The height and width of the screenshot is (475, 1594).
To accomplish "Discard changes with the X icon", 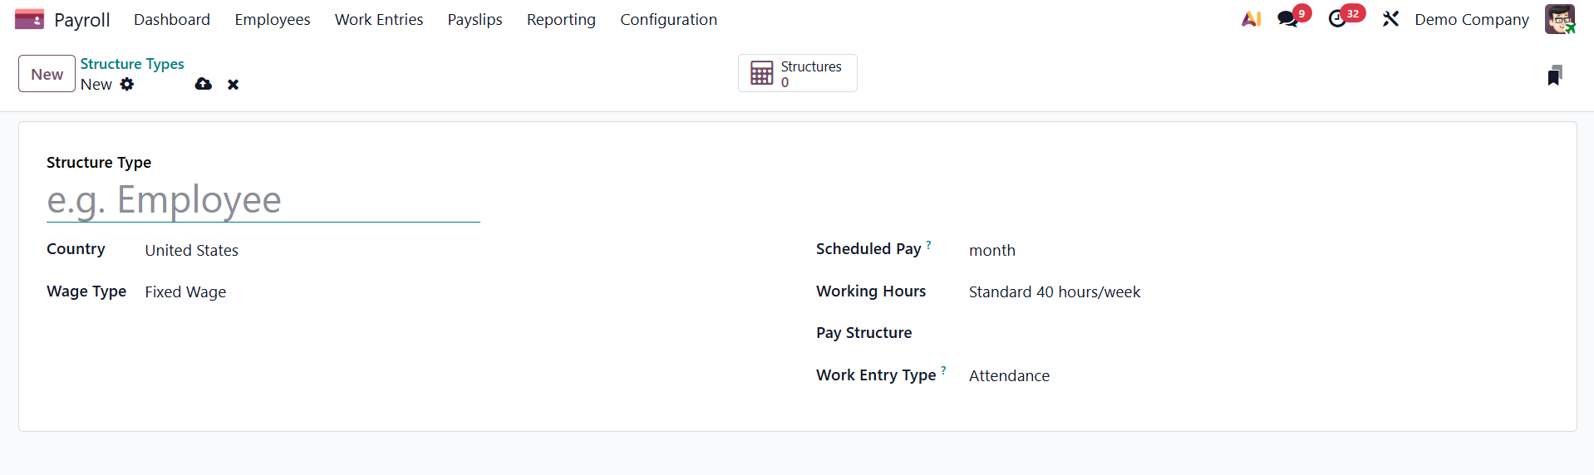I will [234, 85].
